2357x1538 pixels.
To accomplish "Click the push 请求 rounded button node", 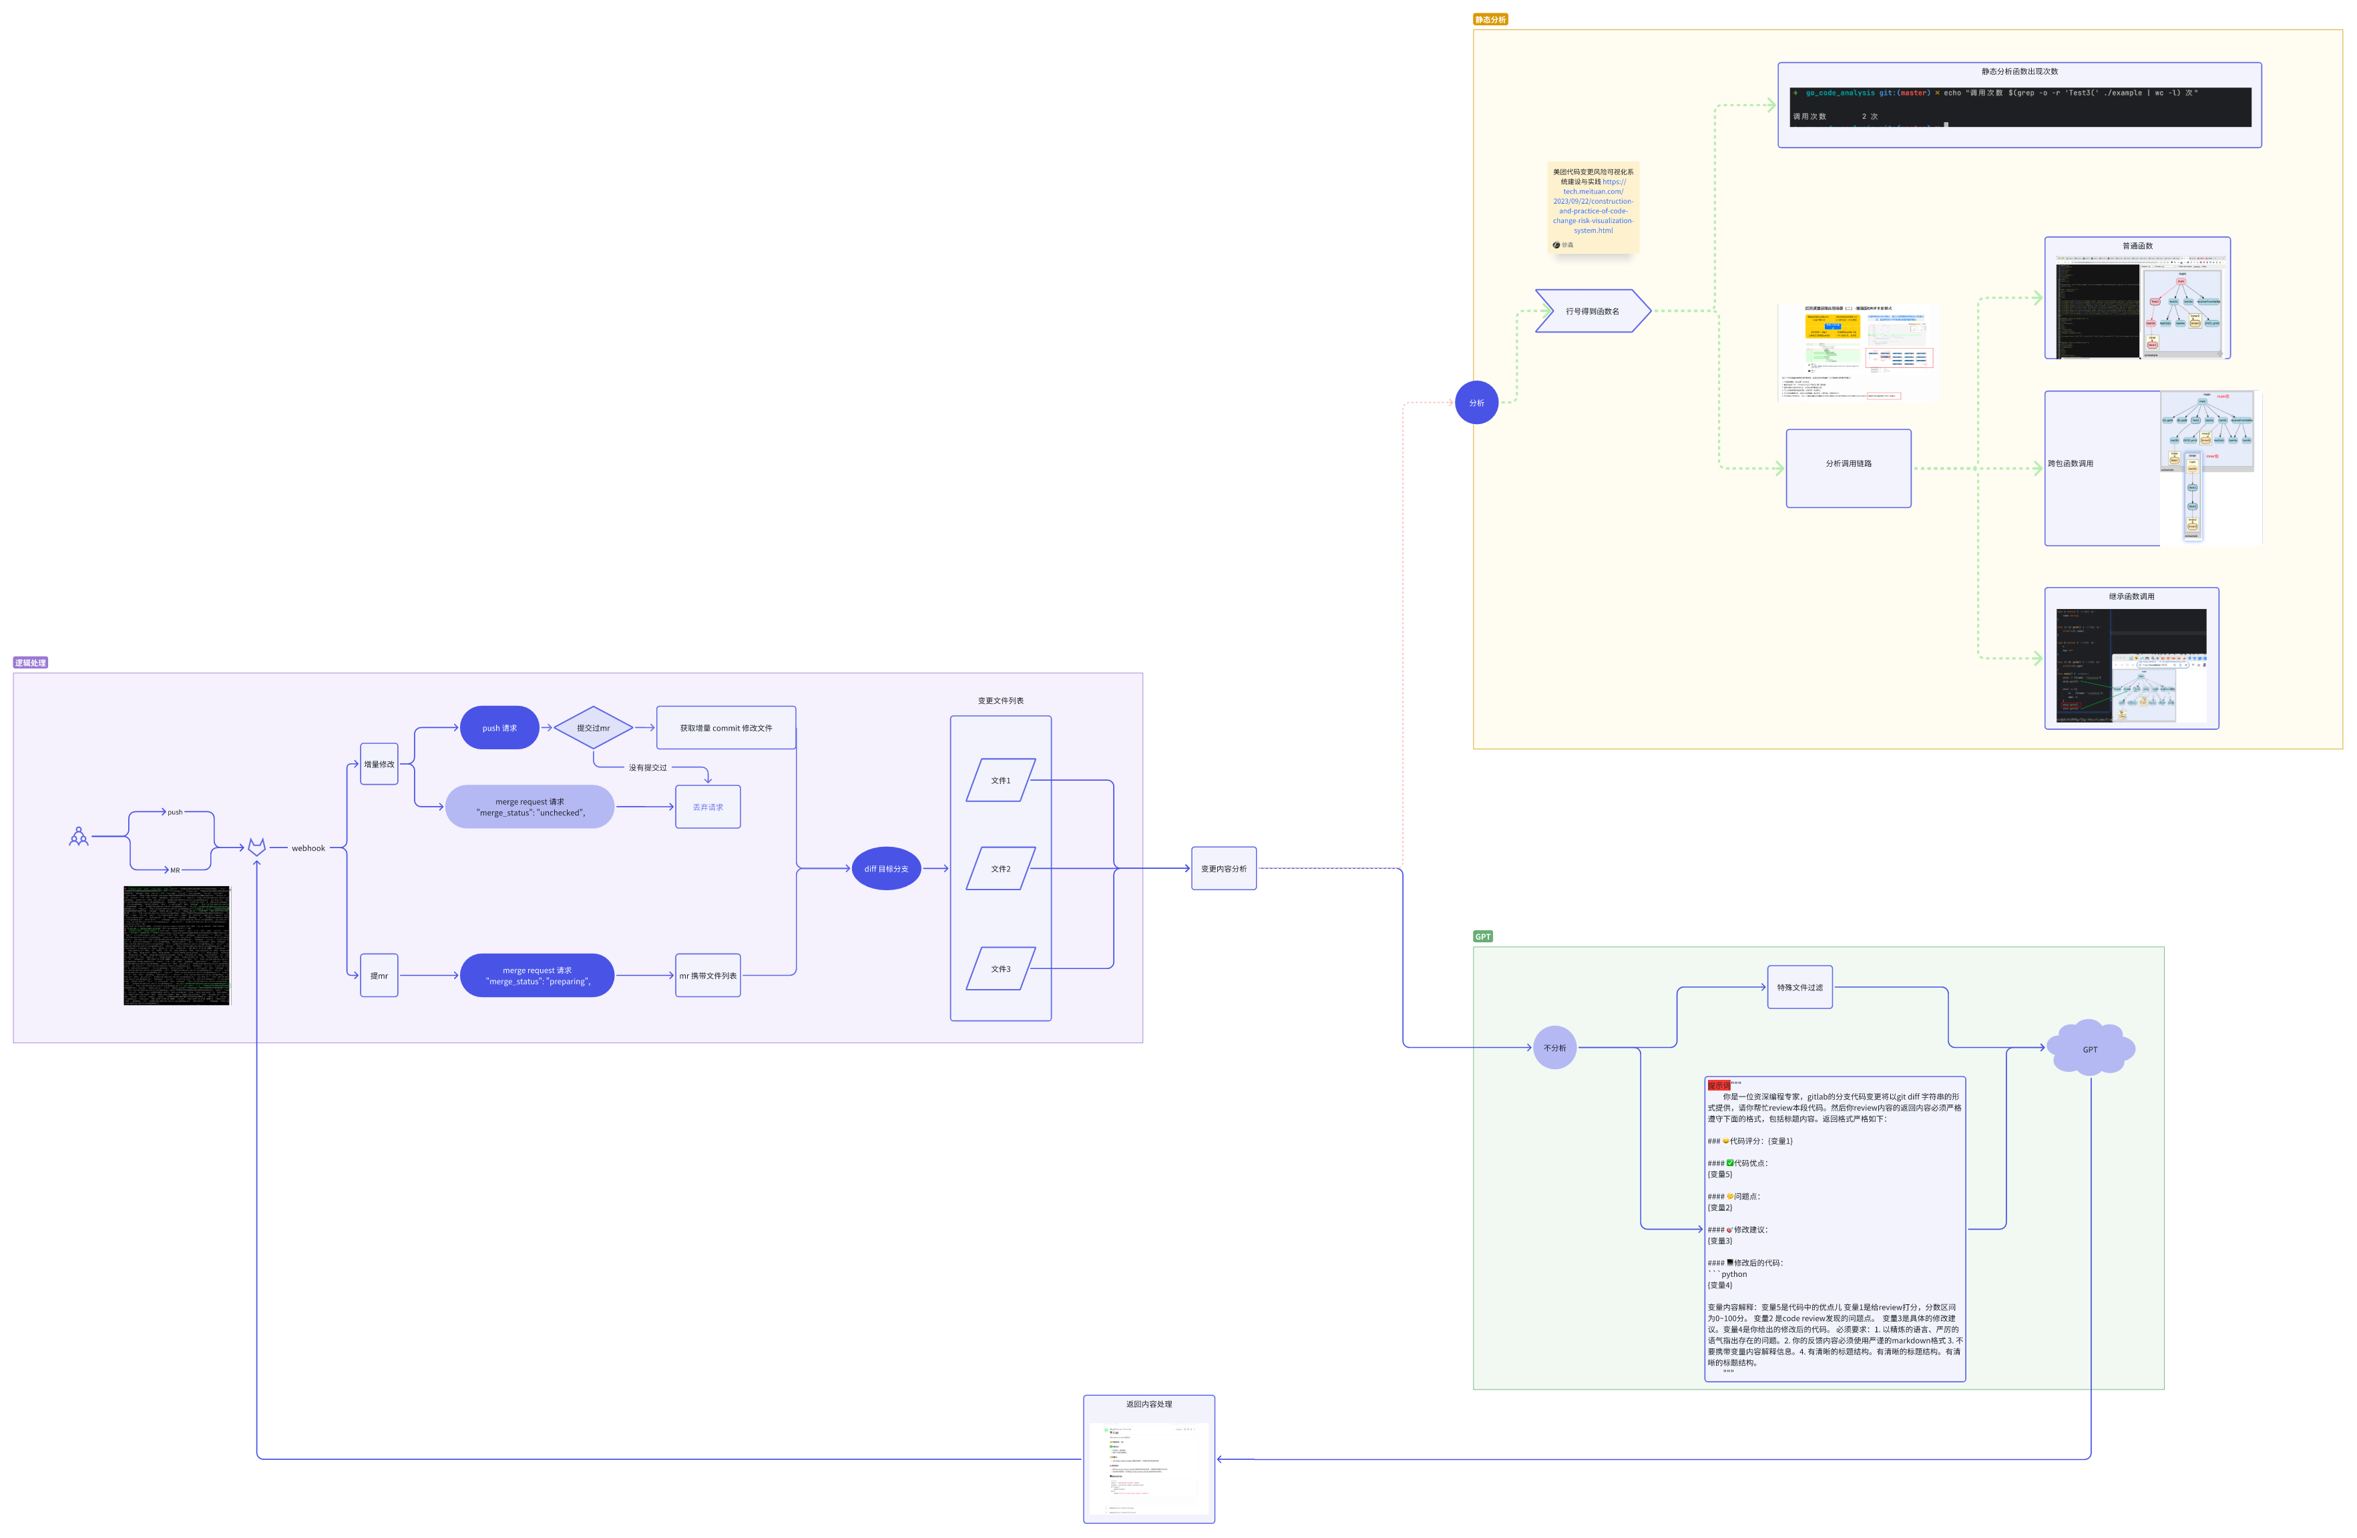I will (499, 728).
